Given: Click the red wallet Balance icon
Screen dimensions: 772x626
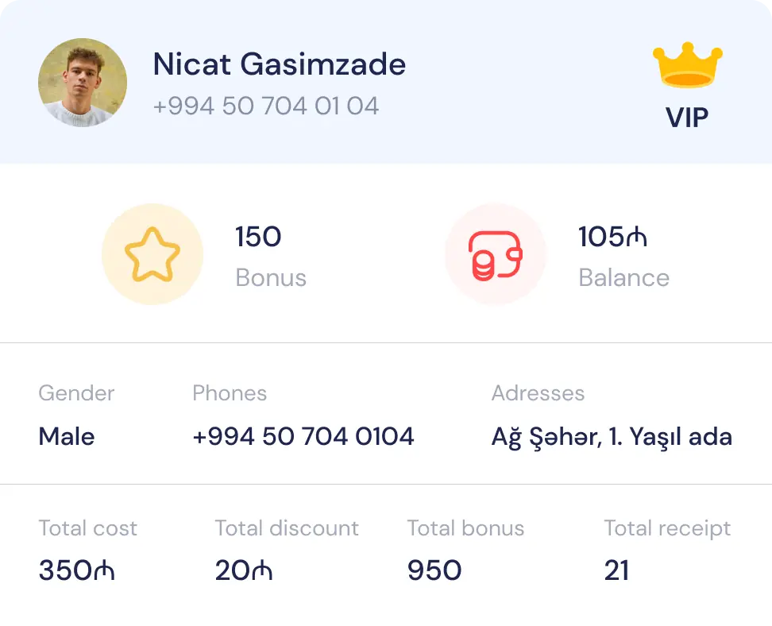Looking at the screenshot, I should [x=495, y=254].
